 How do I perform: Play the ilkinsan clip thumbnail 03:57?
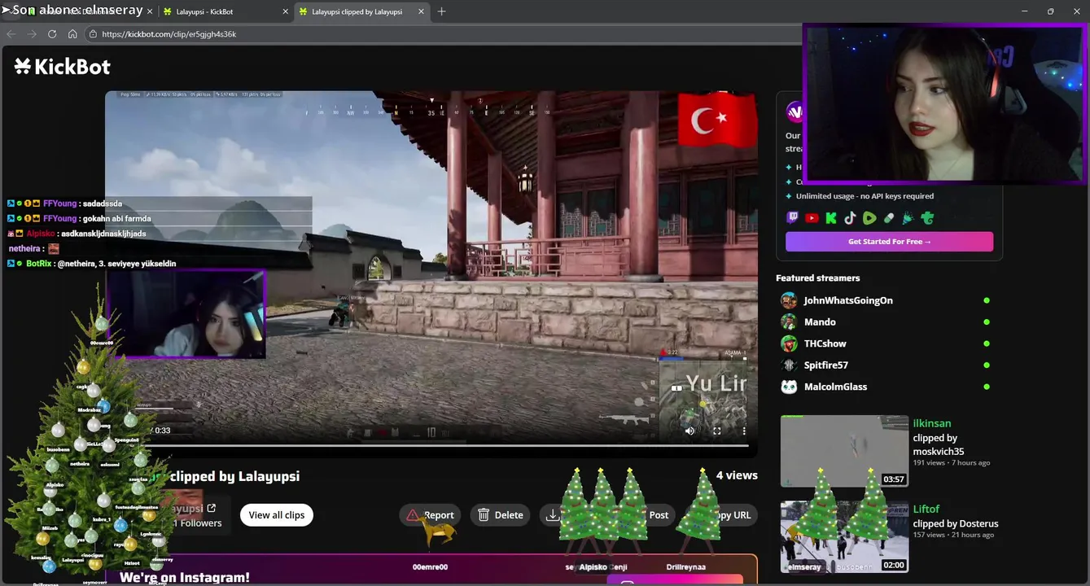(844, 452)
